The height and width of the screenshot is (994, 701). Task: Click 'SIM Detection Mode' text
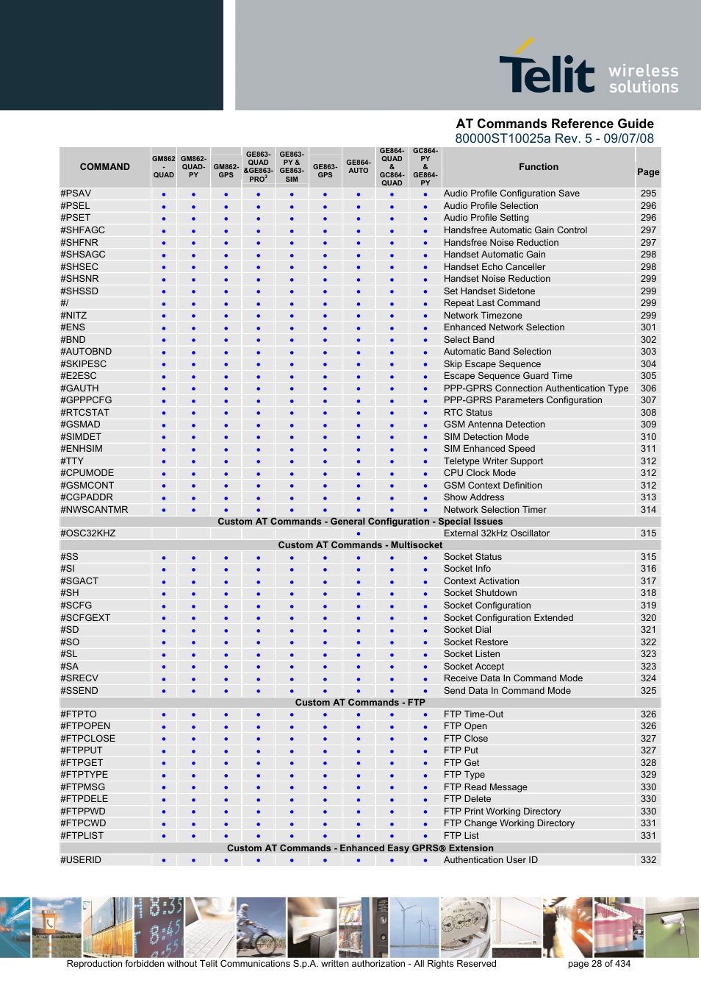(486, 437)
